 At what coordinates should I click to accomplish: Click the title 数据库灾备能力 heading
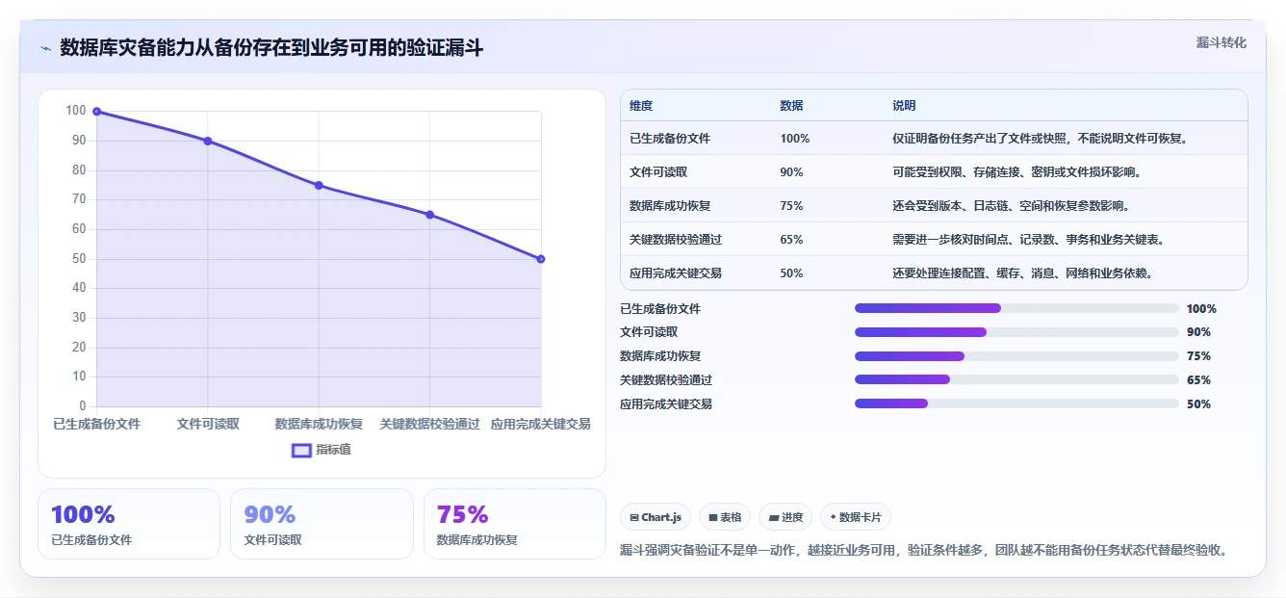pyautogui.click(x=271, y=48)
